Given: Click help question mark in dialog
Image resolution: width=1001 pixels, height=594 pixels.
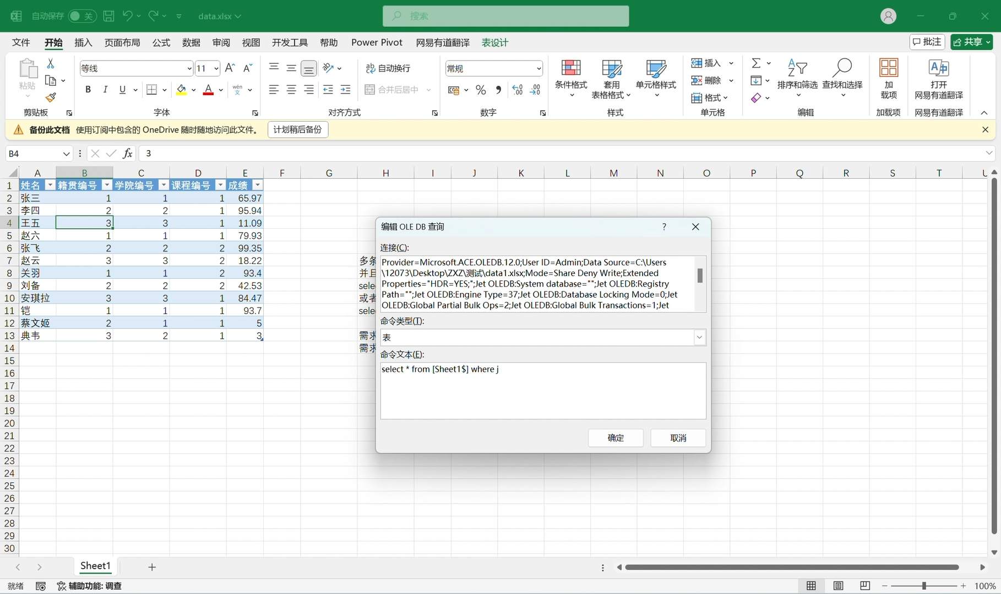Looking at the screenshot, I should click(664, 227).
